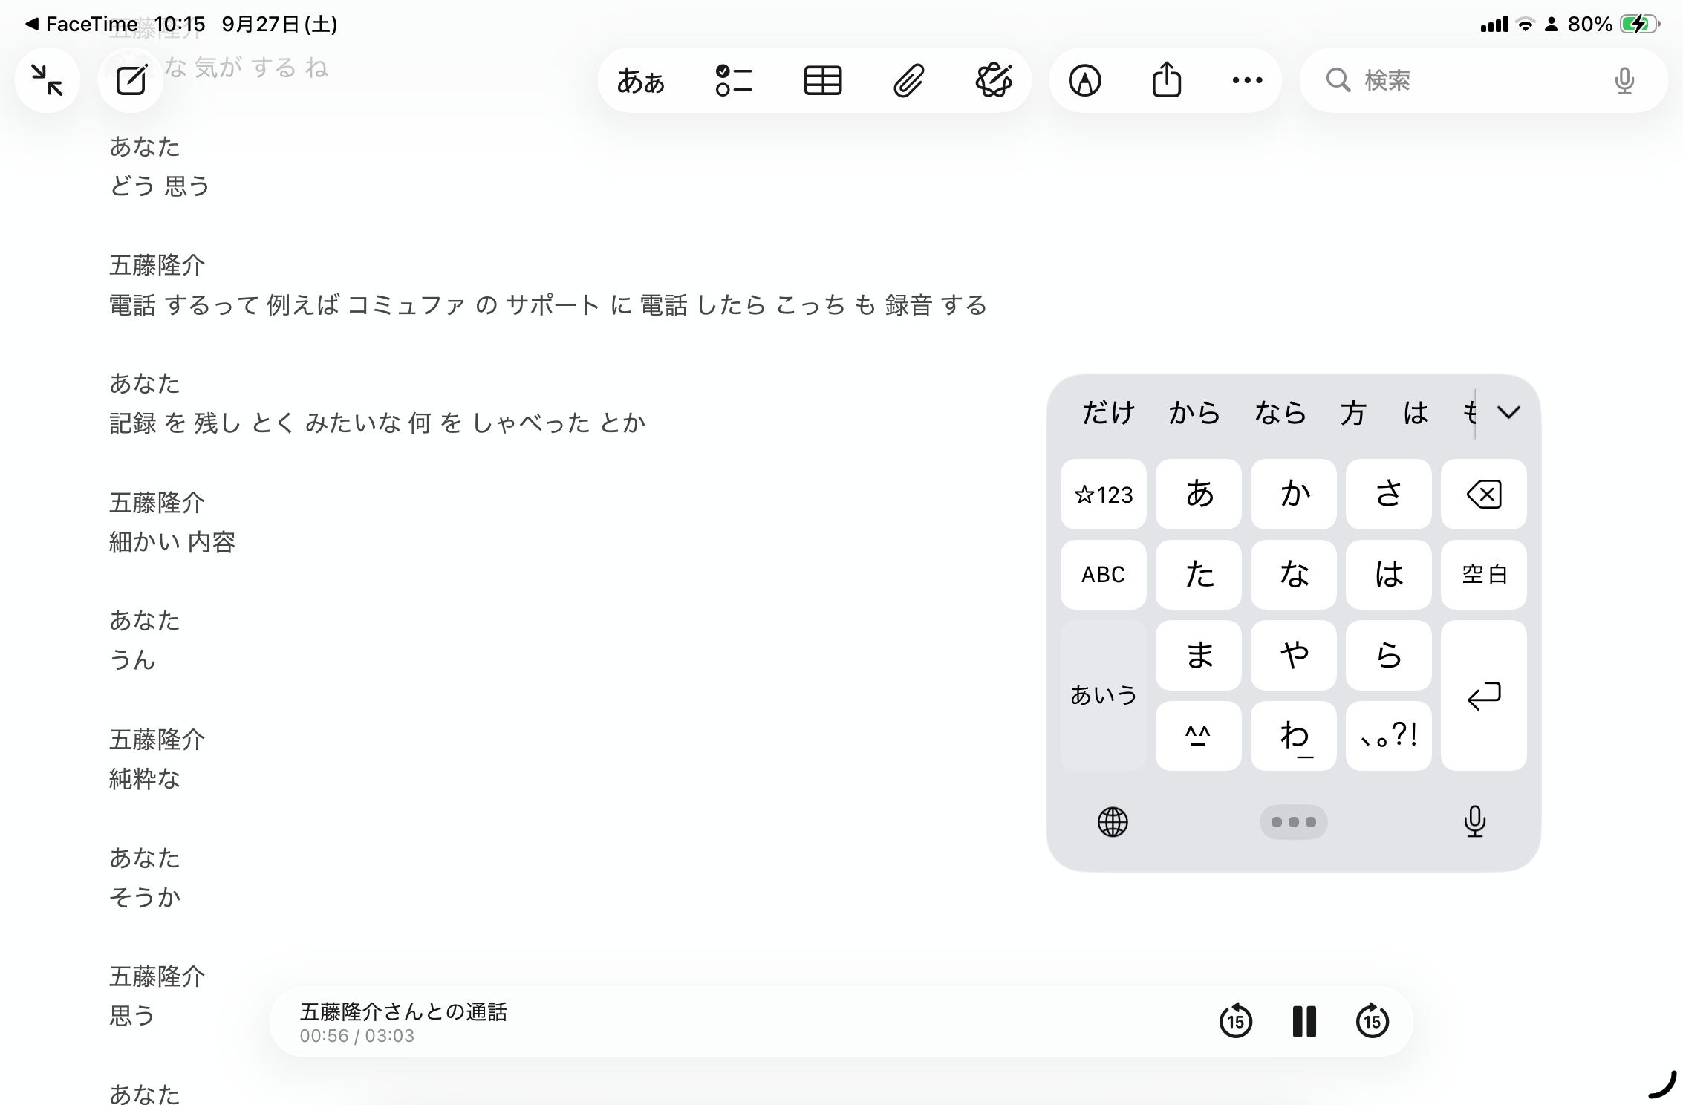Tap the share icon
Viewport: 1683px width, 1105px height.
[1166, 80]
